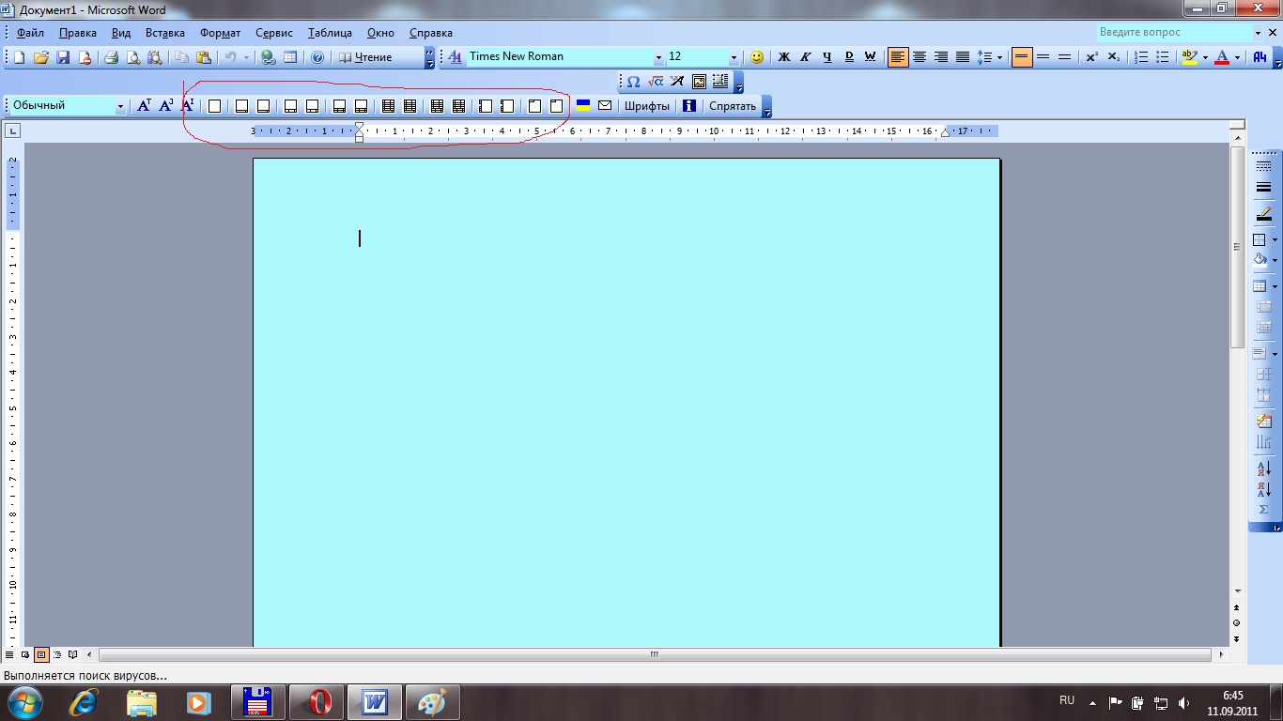Expand the font size 12 dropdown
This screenshot has height=721, width=1283.
click(734, 57)
